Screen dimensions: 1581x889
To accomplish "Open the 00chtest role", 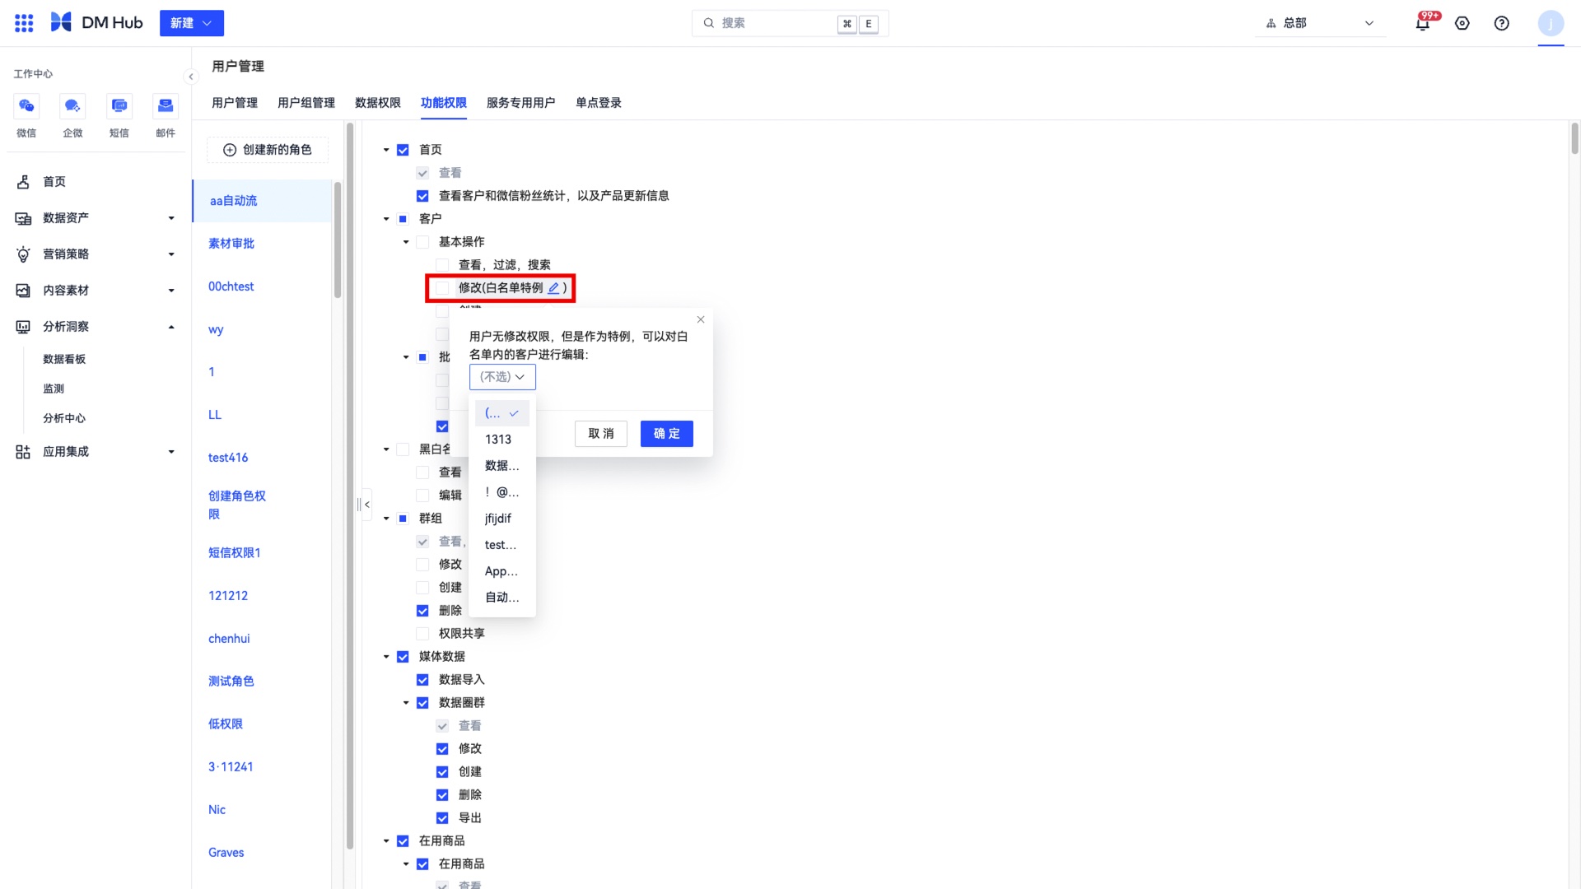I will click(231, 286).
